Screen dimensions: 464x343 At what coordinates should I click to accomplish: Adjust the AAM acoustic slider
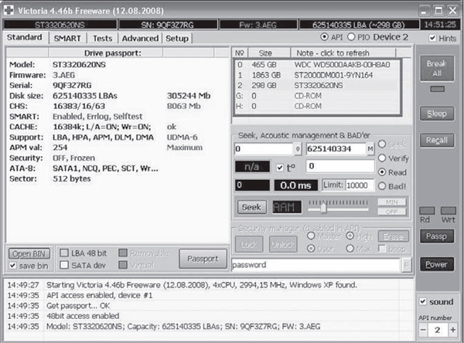pos(323,207)
